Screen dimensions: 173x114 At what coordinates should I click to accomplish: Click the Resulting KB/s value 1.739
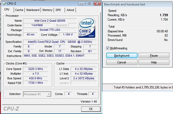[x=164, y=15]
